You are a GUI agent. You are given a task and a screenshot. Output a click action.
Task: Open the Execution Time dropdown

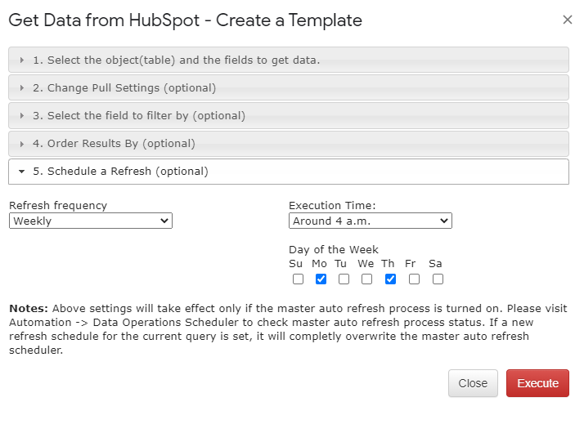click(371, 221)
